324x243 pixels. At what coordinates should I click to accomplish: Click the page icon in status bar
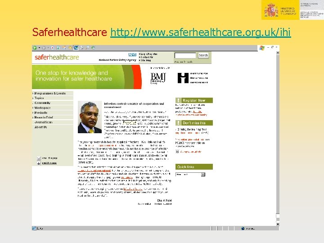tap(34, 228)
